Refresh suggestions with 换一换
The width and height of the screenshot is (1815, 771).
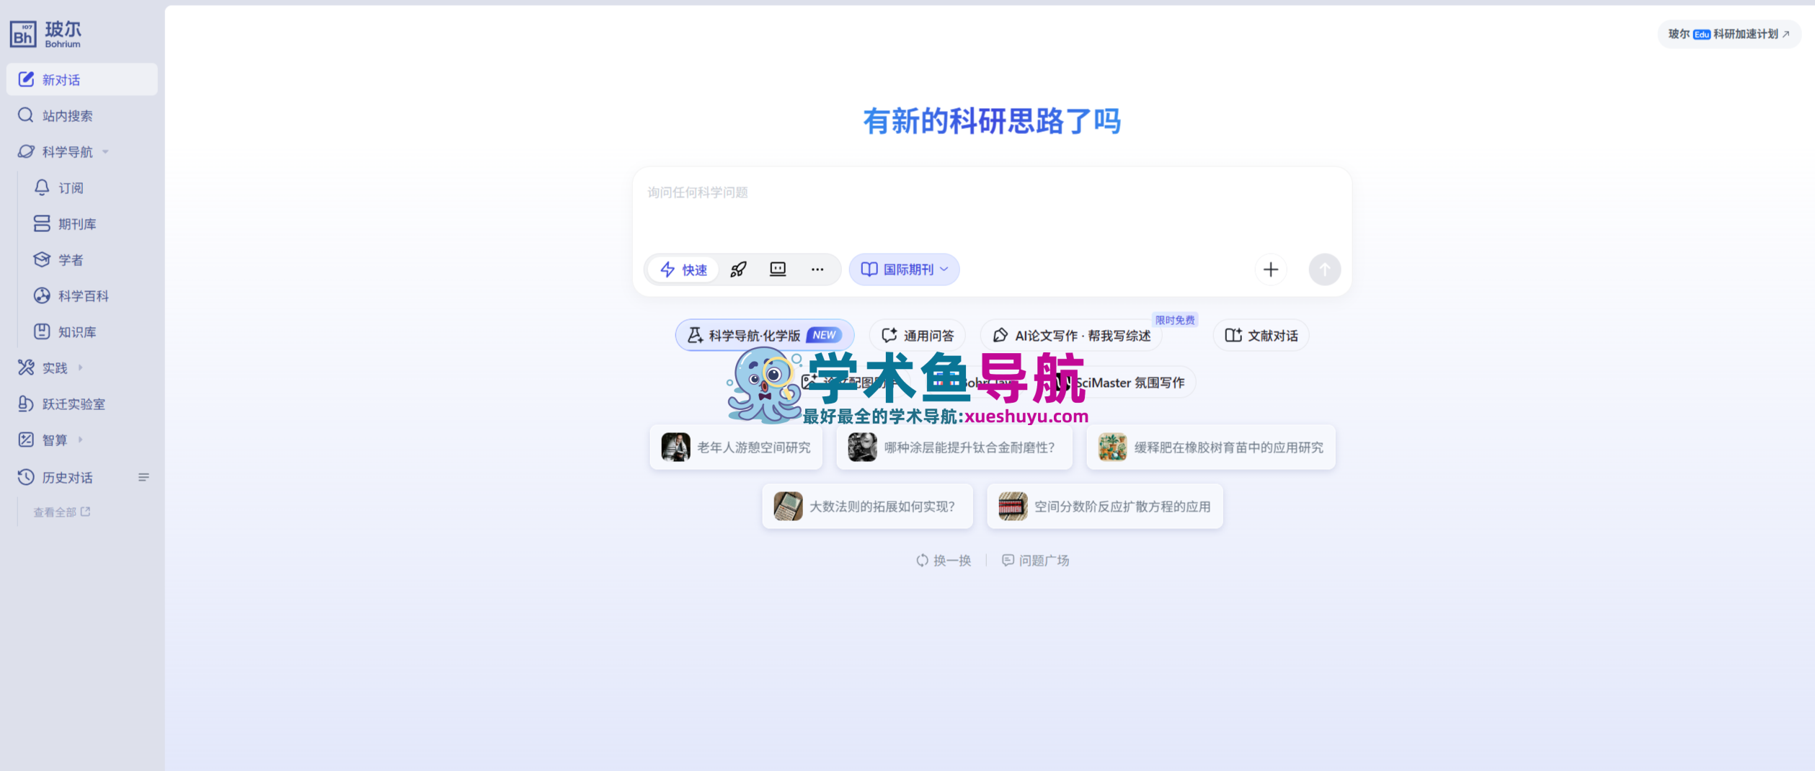[944, 561]
